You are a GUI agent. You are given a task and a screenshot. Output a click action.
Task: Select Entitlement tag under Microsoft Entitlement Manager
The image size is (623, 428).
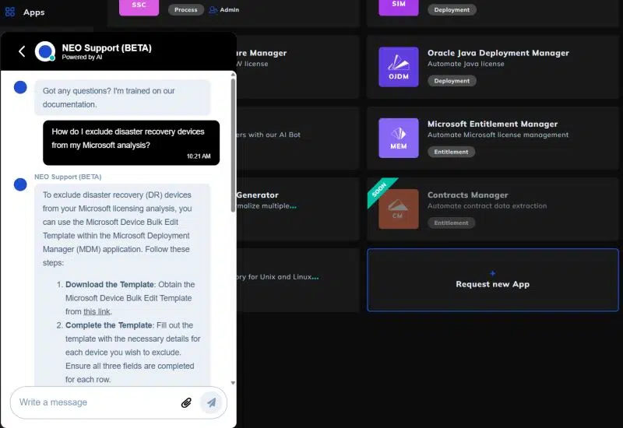(x=451, y=152)
